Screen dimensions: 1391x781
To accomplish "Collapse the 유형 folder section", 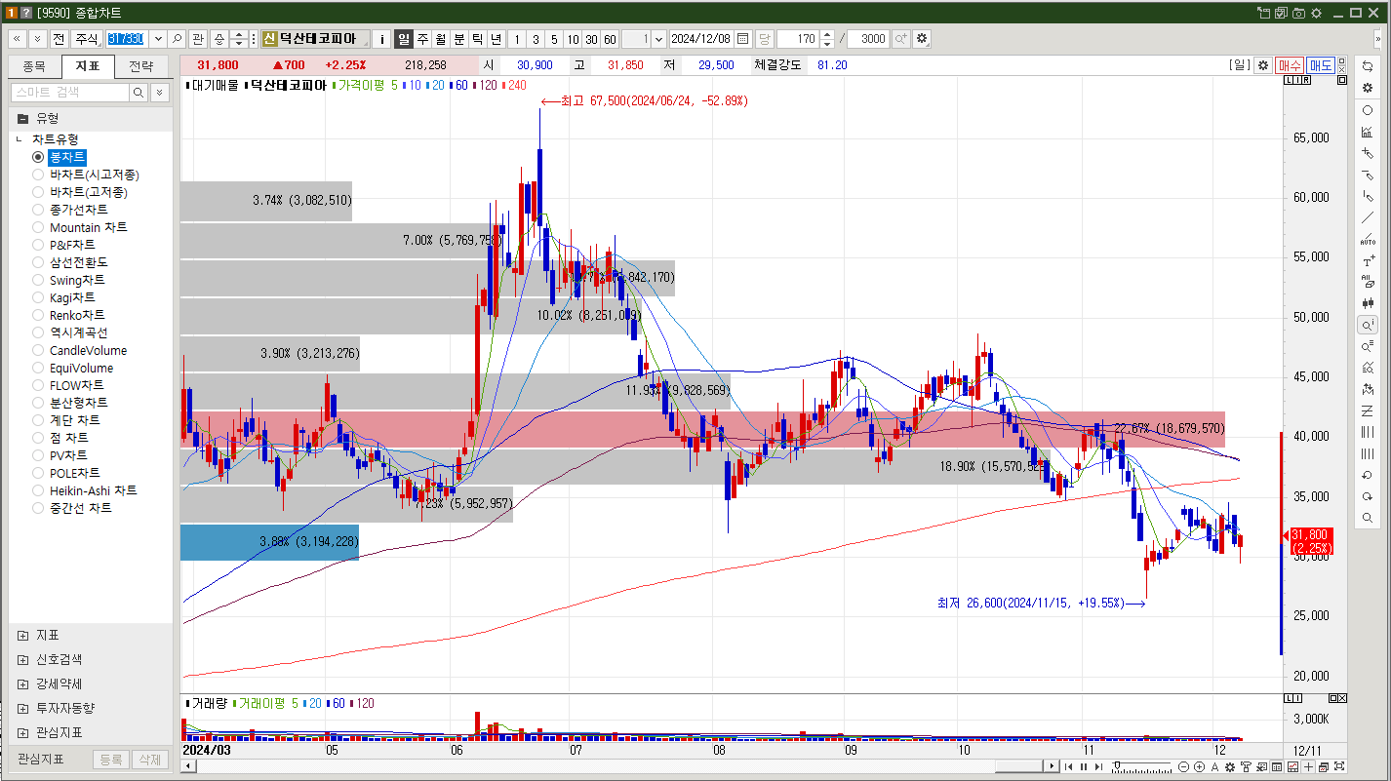I will (22, 117).
